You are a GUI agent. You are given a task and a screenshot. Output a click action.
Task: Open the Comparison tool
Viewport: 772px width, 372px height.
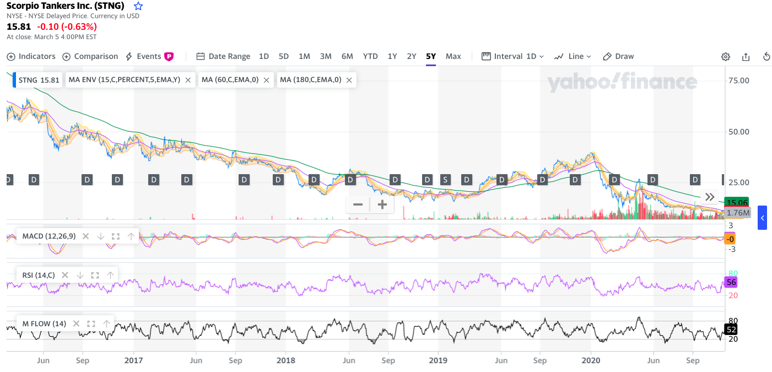click(90, 56)
